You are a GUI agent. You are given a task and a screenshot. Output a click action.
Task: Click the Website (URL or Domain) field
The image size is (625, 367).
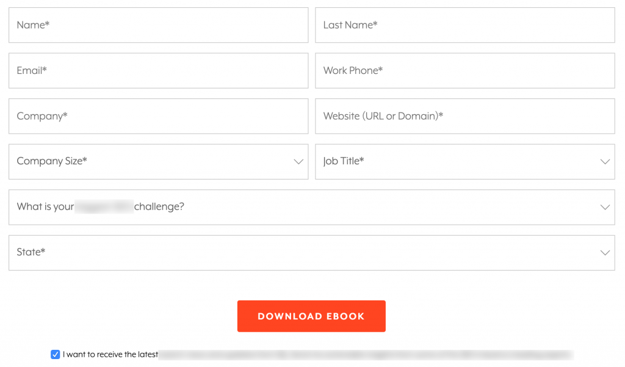coord(464,116)
